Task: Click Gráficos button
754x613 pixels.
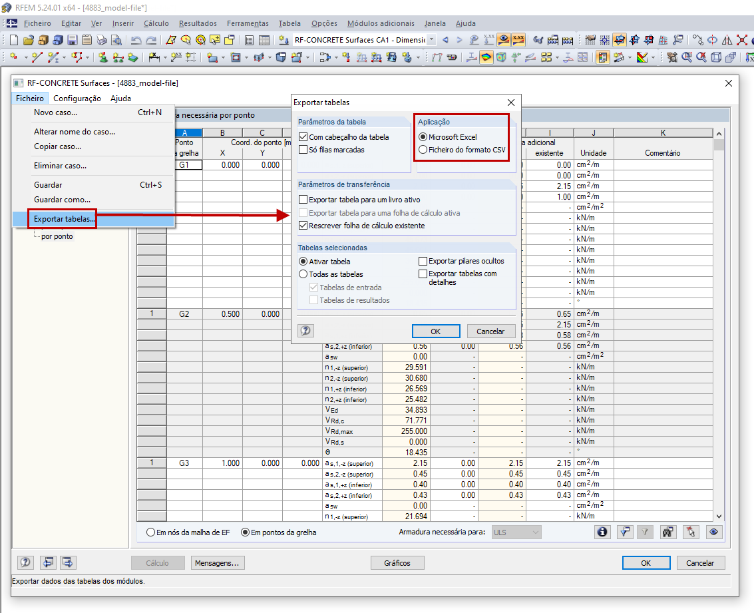Action: (x=397, y=563)
